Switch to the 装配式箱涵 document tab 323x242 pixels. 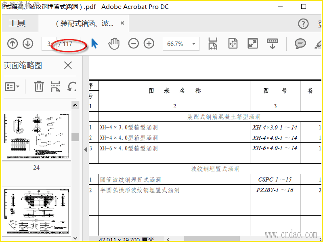click(x=84, y=23)
